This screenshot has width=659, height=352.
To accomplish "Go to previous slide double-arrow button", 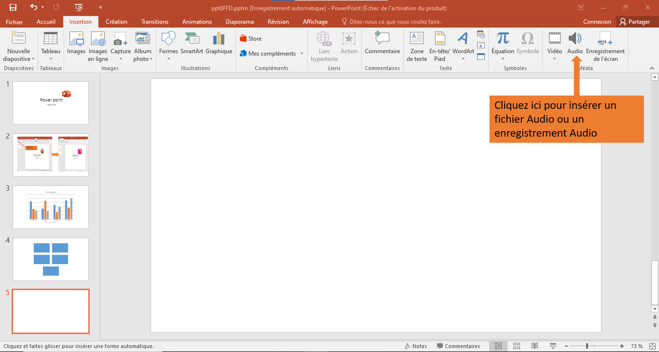I will click(x=654, y=317).
